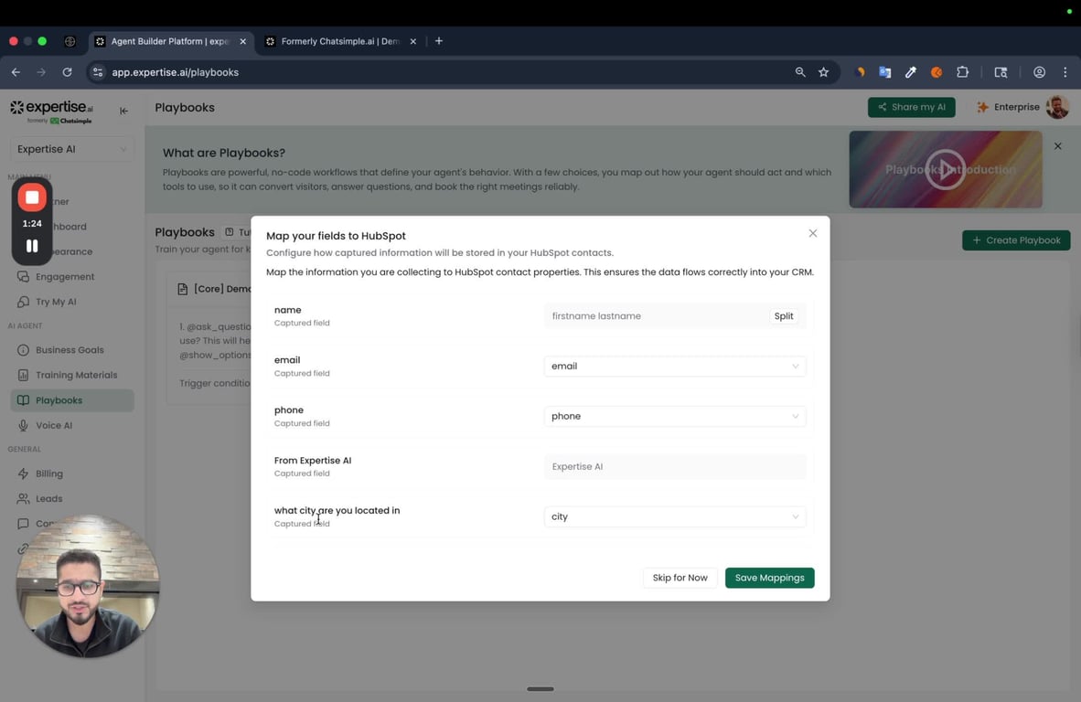The image size is (1081, 702).
Task: Click the translate extension icon
Action: point(884,72)
